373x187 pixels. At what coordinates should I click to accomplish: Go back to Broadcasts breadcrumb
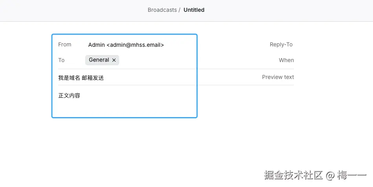pyautogui.click(x=162, y=10)
